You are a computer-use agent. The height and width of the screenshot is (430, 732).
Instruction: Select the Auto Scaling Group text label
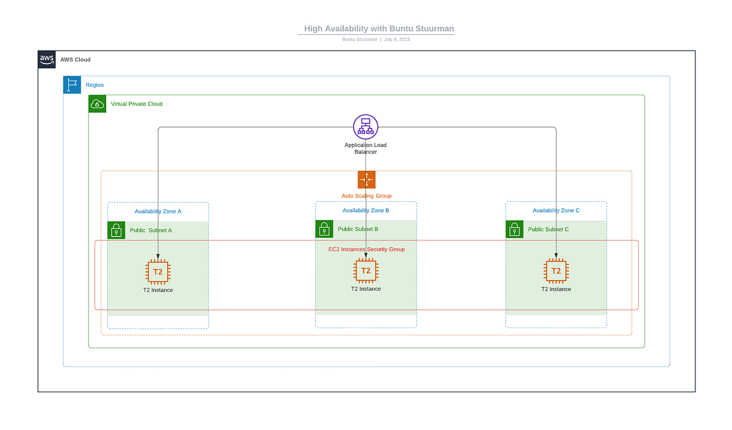pos(366,196)
